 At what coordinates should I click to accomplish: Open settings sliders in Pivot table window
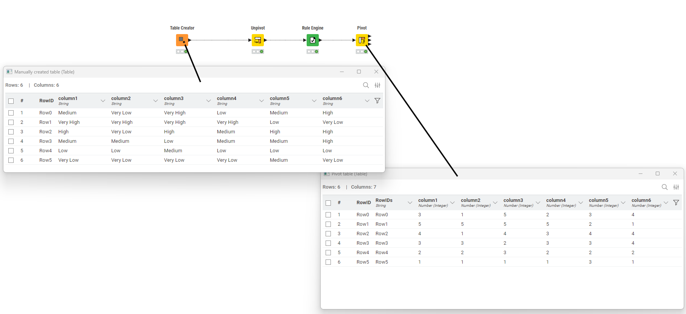coord(676,187)
